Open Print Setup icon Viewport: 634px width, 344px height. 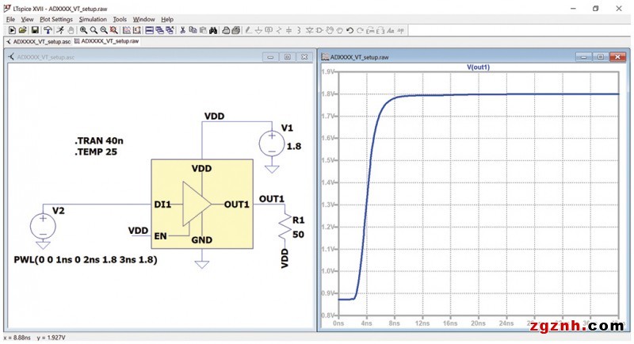[x=236, y=30]
